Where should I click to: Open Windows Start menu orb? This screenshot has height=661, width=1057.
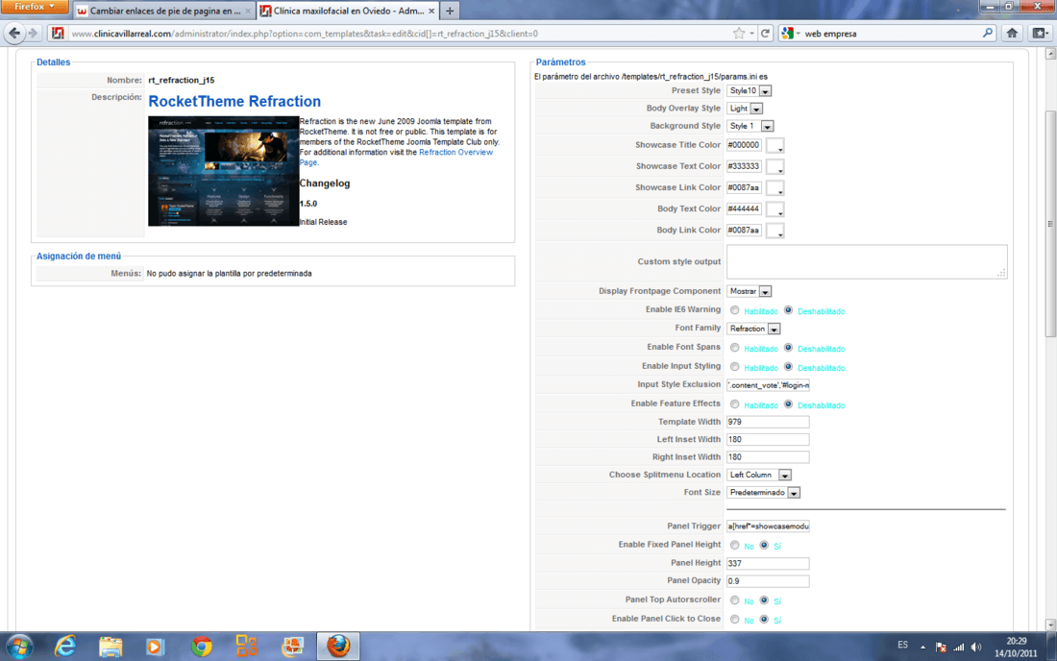[19, 647]
